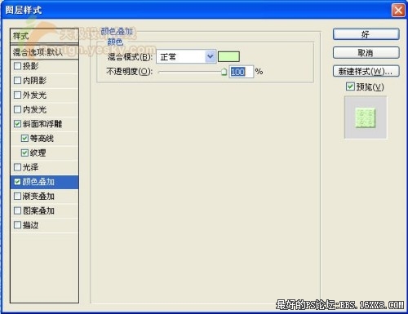Click the light green overlay color swatch
This screenshot has width=408, height=314.
228,57
